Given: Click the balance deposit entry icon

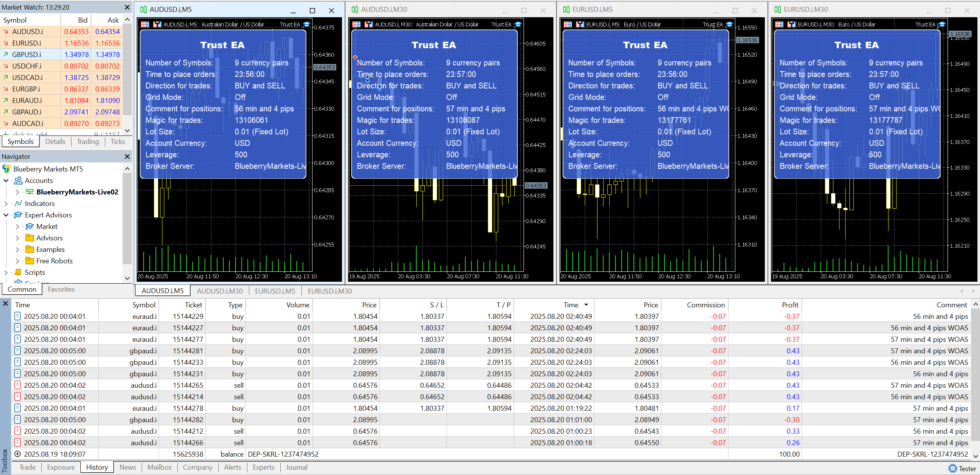Looking at the screenshot, I should [x=17, y=454].
